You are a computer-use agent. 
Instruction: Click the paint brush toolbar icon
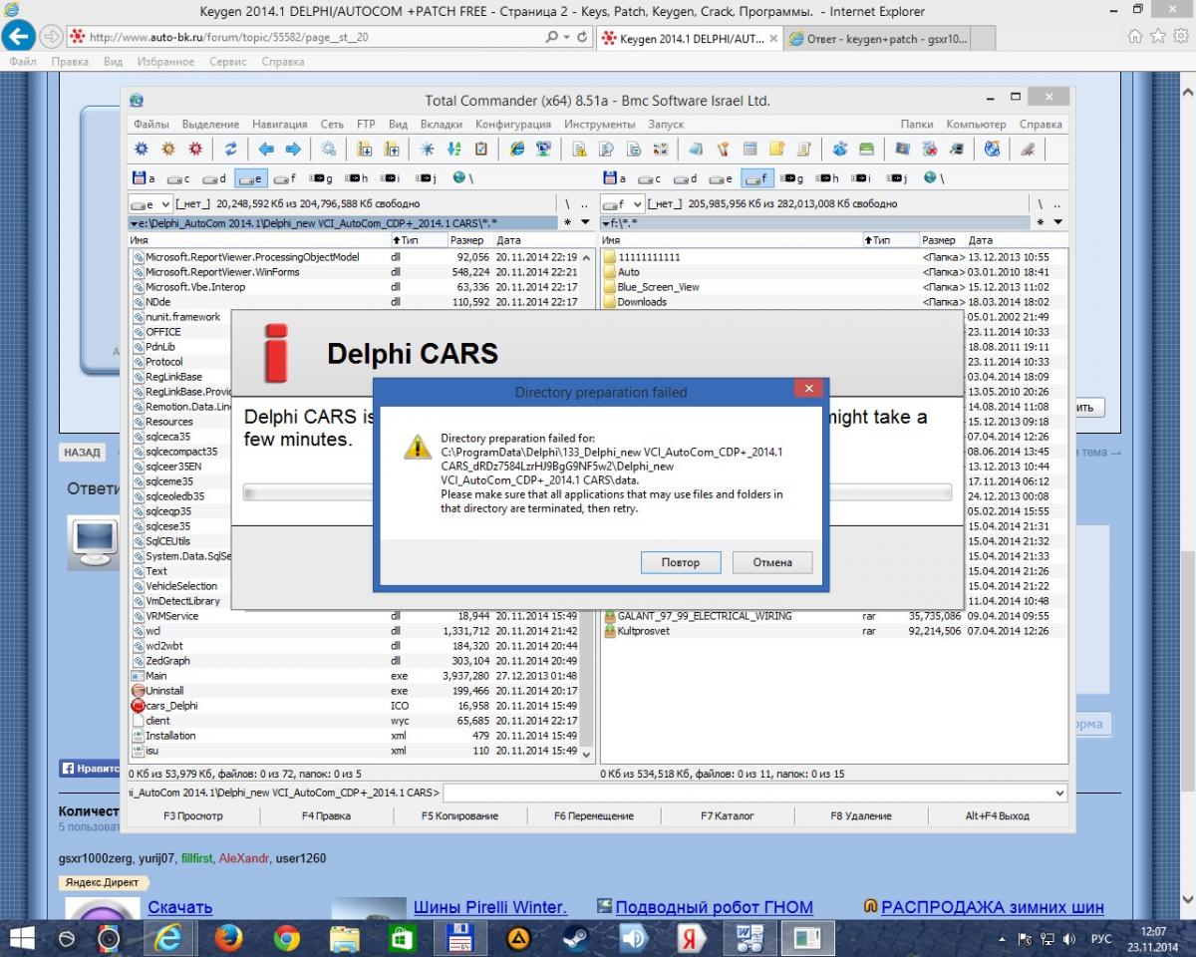[723, 149]
